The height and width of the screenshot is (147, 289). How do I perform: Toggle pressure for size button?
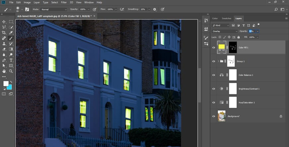click(162, 9)
